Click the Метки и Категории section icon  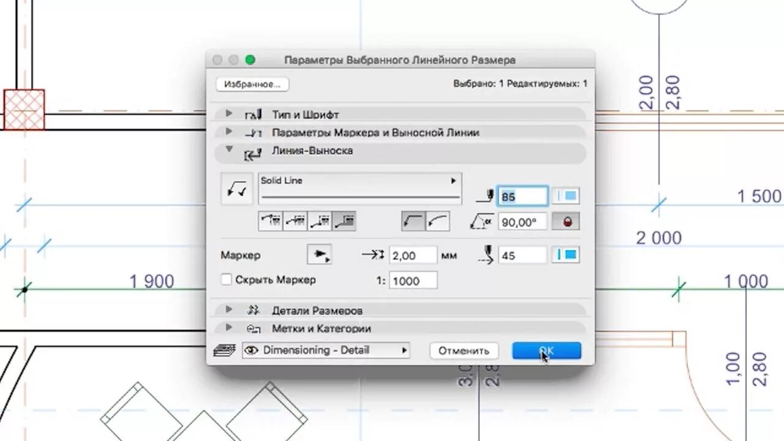click(x=254, y=329)
